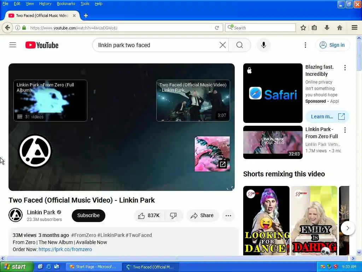
Task: Clear the search query with the X icon
Action: pos(223,45)
